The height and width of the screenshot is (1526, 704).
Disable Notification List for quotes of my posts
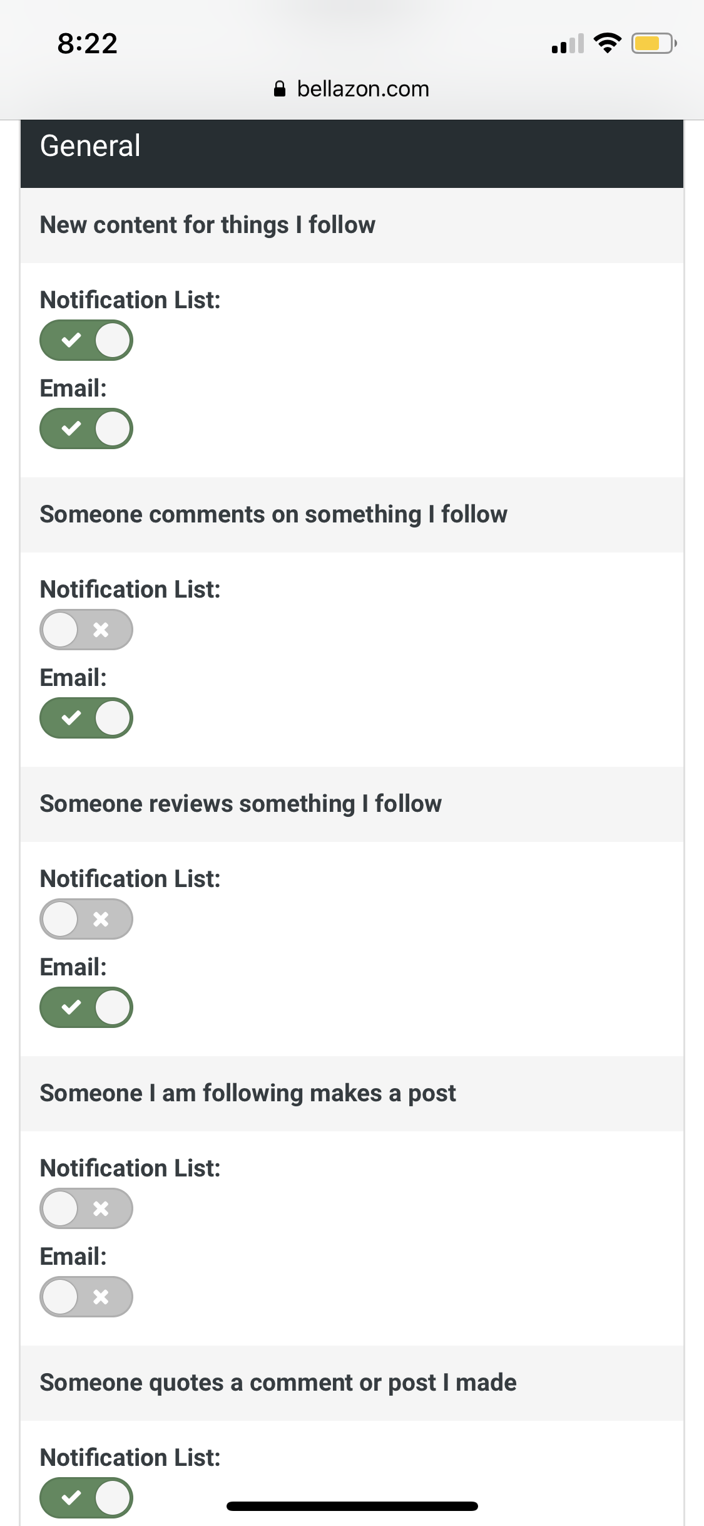click(x=86, y=1498)
